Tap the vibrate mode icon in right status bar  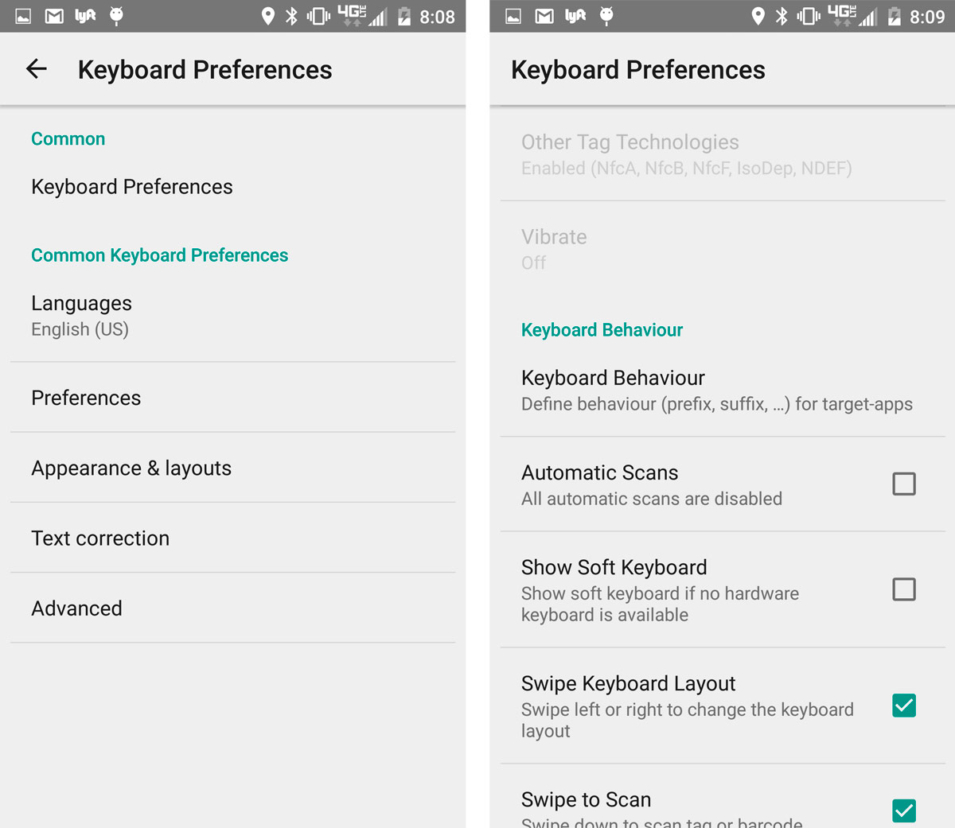[x=808, y=16]
